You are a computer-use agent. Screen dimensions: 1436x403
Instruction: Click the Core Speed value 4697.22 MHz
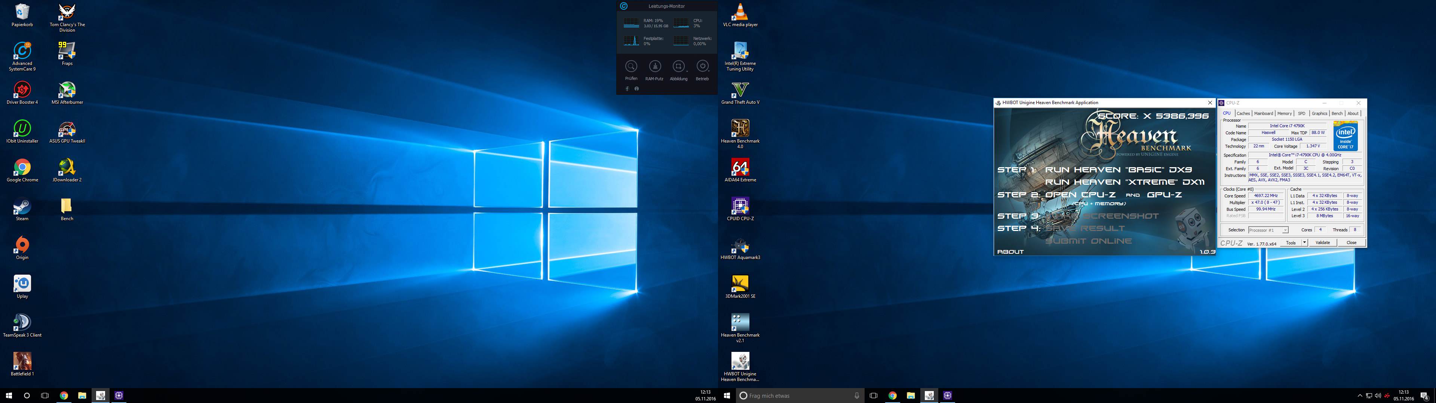tap(1265, 196)
